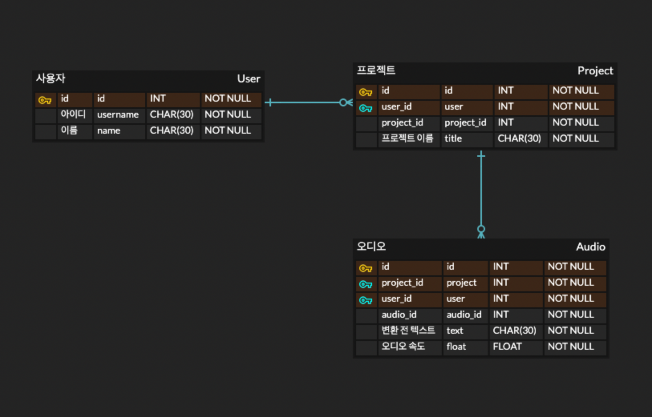
Task: Select the Project table title '프로젝트'
Action: click(x=376, y=70)
